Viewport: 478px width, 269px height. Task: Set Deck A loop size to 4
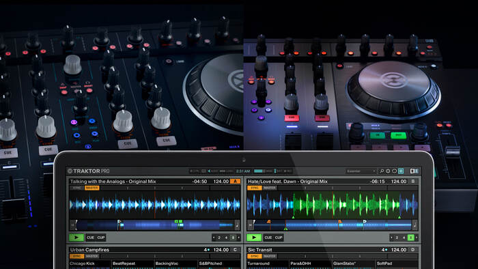(226, 238)
